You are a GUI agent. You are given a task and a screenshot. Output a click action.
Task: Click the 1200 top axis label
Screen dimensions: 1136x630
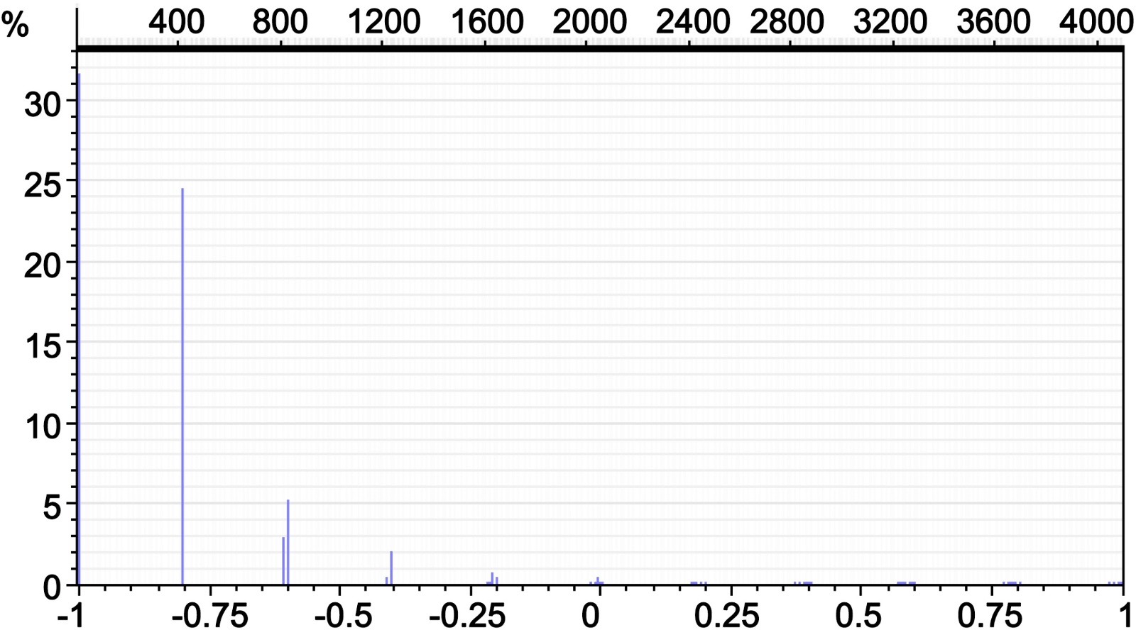[383, 23]
